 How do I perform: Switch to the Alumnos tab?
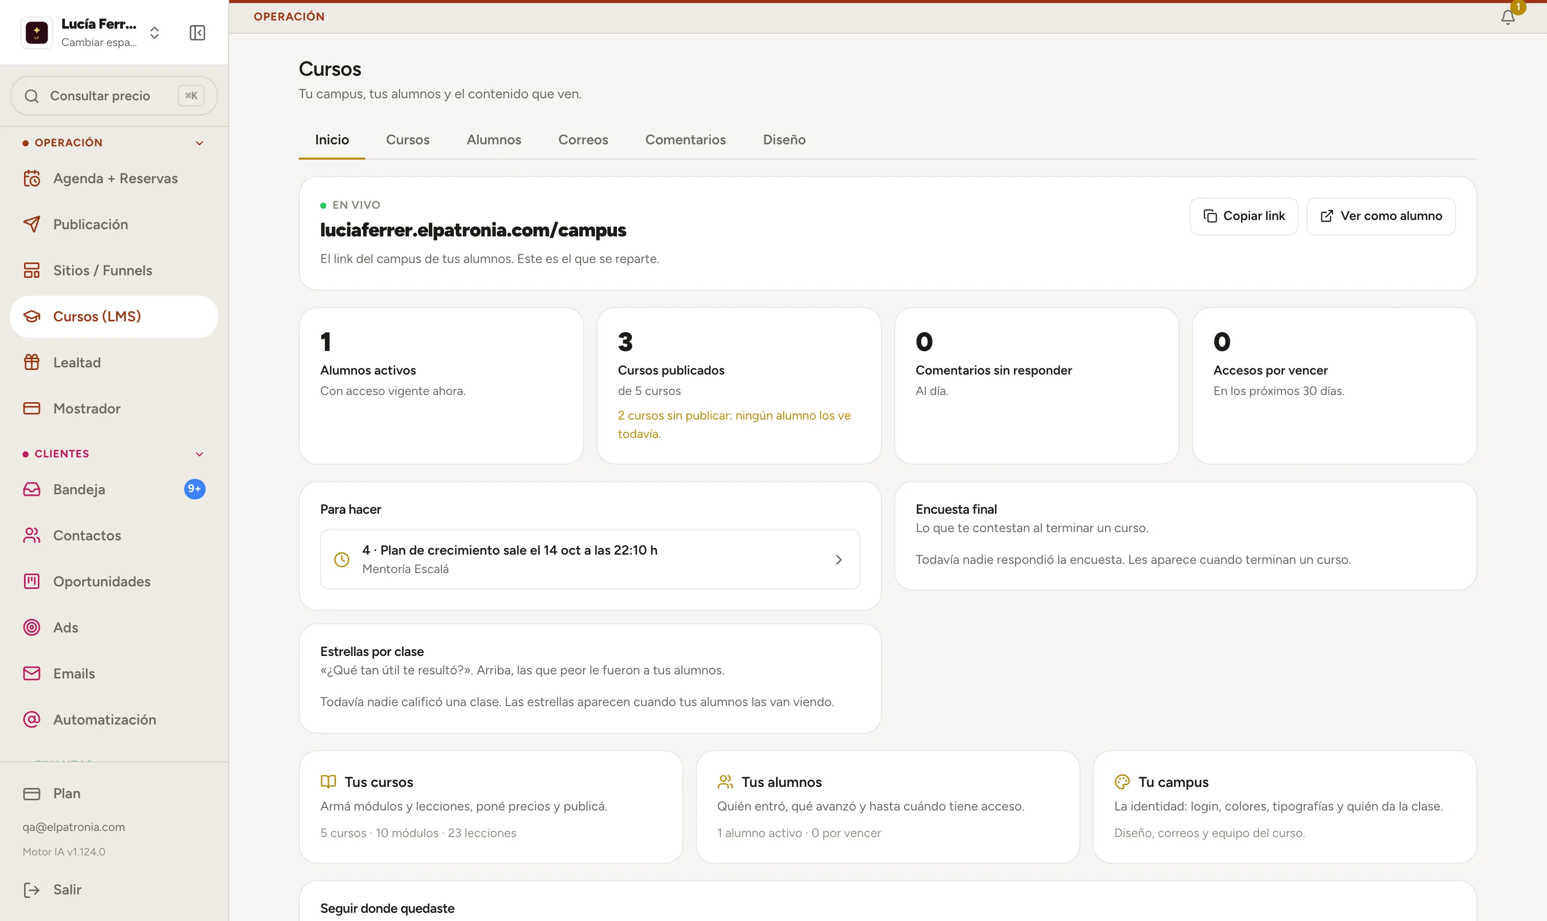pyautogui.click(x=494, y=140)
